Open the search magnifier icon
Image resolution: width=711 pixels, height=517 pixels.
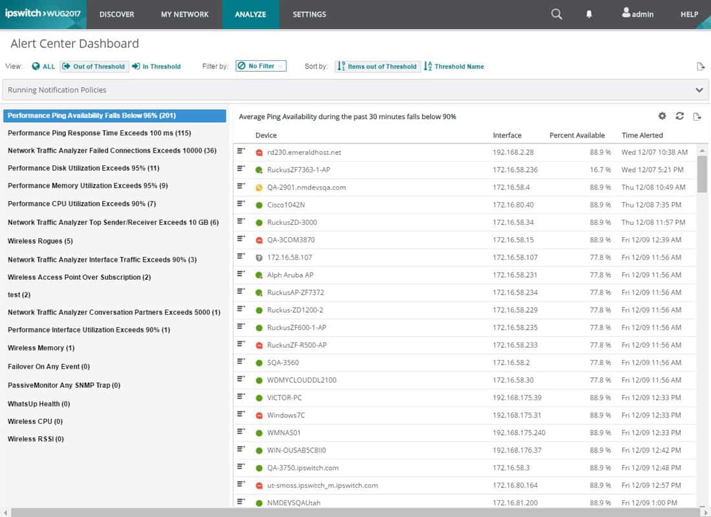(x=557, y=14)
